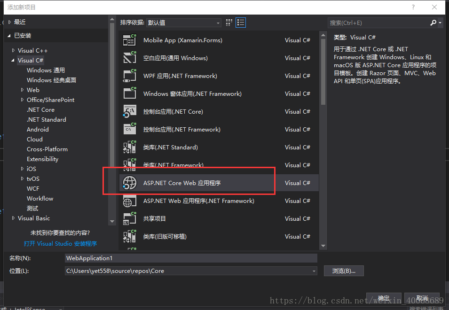
Task: Open the 打开 Visual Studio 安装程序 link
Action: (61, 244)
